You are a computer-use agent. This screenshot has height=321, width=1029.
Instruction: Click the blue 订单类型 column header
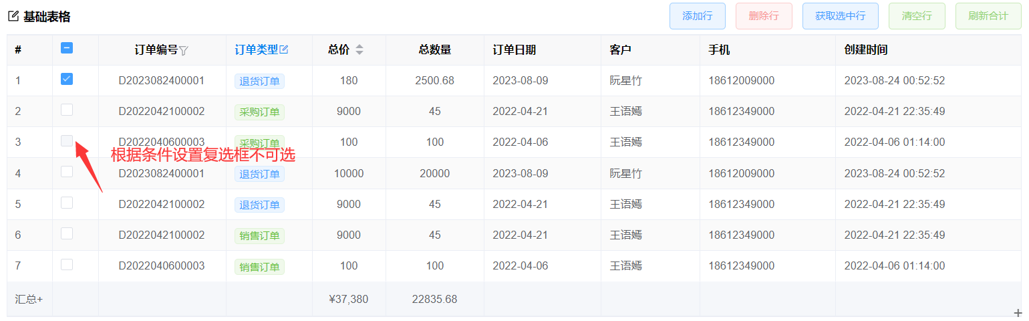click(x=257, y=49)
